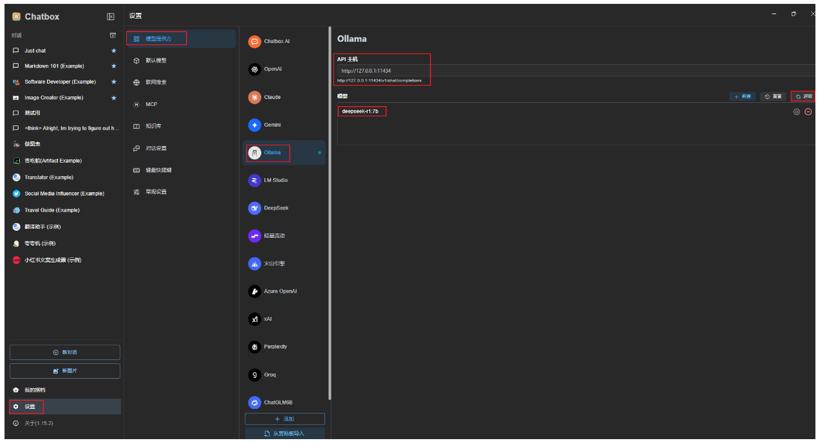Open the Travel Guide (Example) conversation

(64, 210)
